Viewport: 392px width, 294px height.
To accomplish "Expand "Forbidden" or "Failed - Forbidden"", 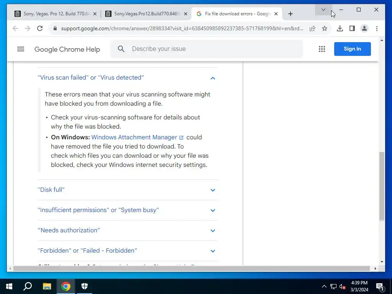I will [213, 251].
